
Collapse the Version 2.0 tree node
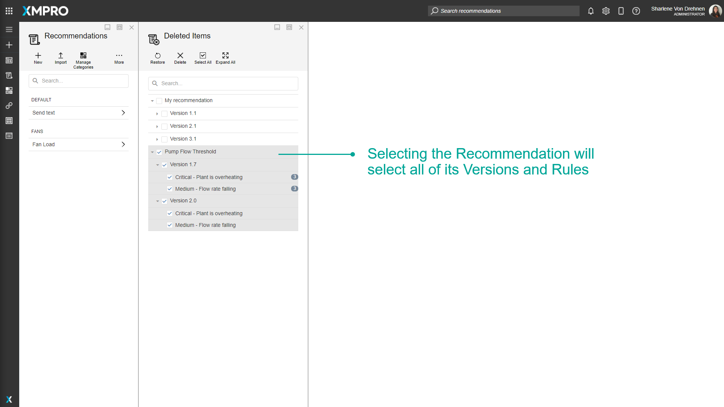(x=157, y=201)
